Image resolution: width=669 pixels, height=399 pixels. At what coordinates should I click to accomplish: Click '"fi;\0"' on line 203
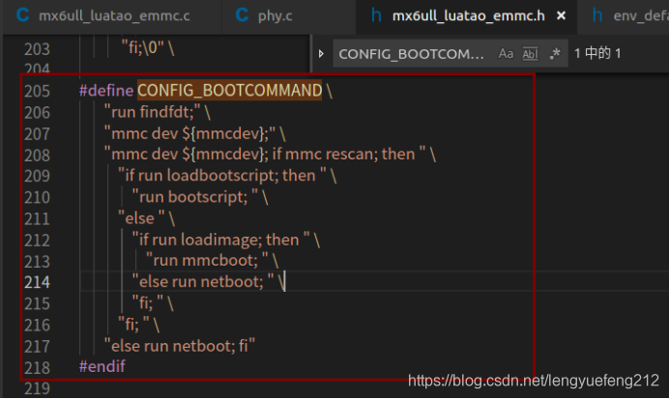(x=143, y=47)
